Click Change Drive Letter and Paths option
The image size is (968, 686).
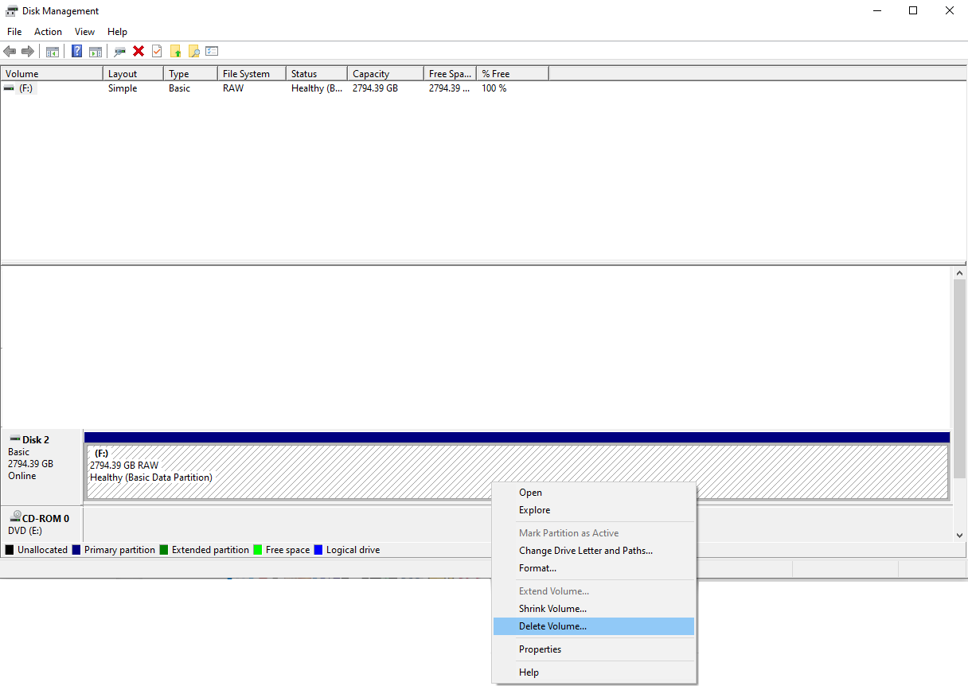(587, 550)
